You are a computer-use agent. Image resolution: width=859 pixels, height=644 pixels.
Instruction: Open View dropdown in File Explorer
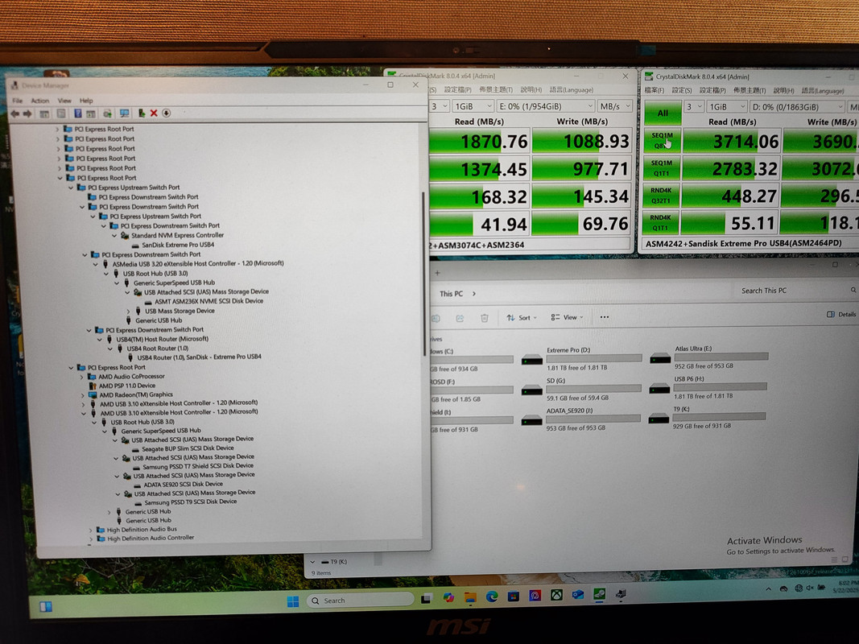567,317
